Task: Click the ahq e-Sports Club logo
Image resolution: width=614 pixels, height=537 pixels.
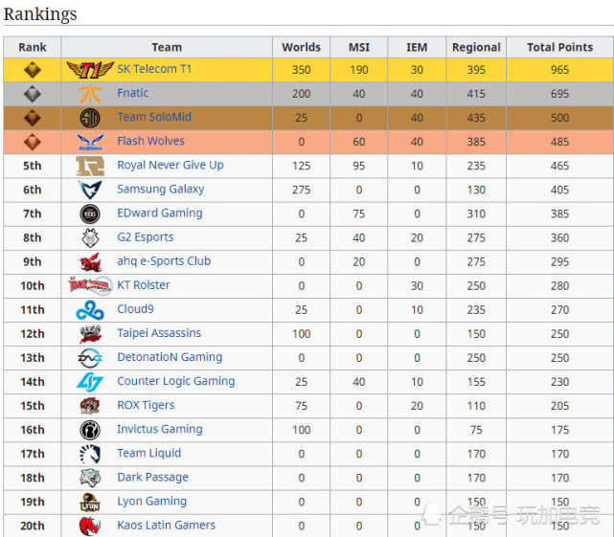Action: click(x=90, y=262)
